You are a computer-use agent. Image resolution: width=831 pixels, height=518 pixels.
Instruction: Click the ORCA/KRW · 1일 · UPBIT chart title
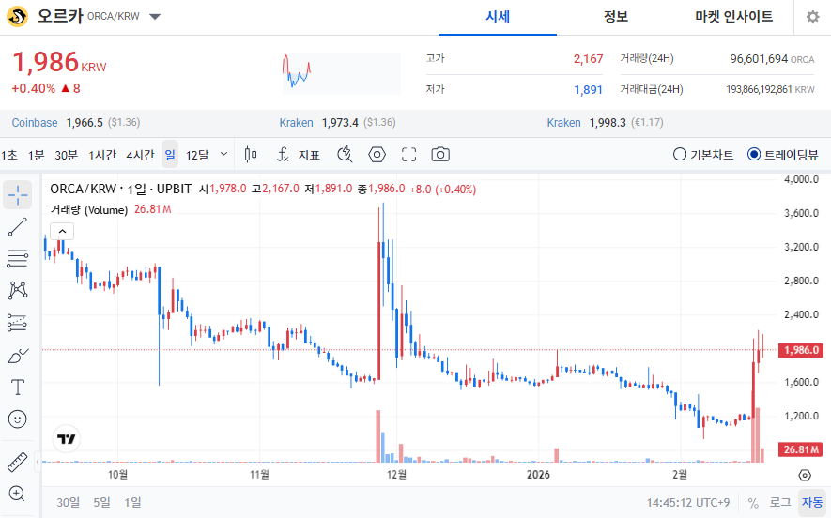point(121,189)
